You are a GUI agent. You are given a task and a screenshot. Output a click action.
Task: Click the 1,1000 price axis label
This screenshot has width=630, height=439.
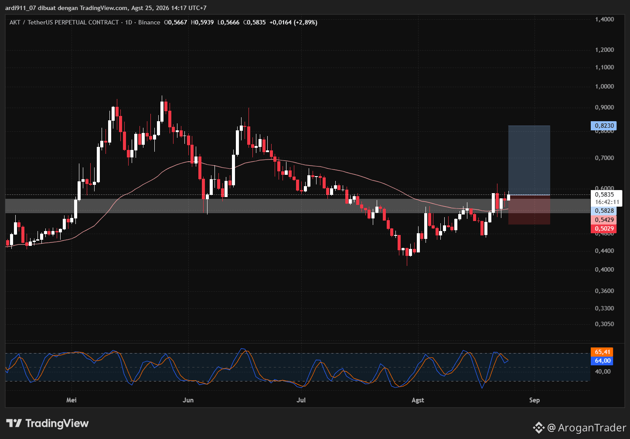[604, 67]
